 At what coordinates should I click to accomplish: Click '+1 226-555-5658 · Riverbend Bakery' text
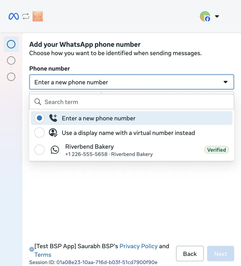[109, 154]
